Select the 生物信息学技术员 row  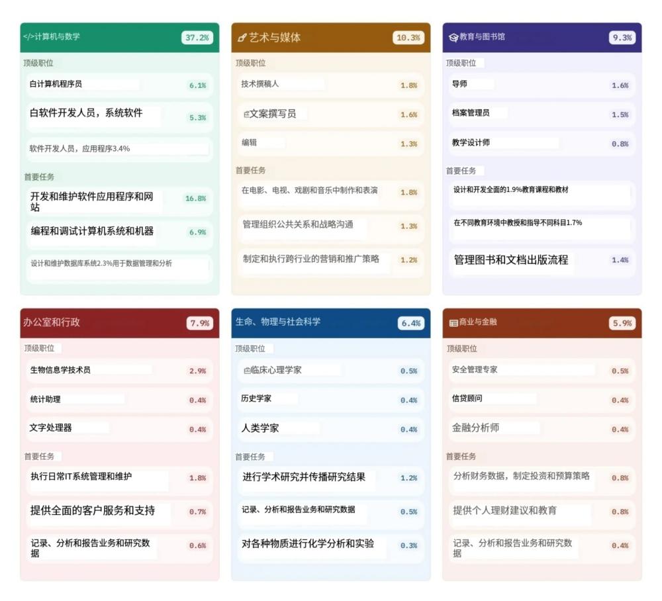pyautogui.click(x=119, y=371)
